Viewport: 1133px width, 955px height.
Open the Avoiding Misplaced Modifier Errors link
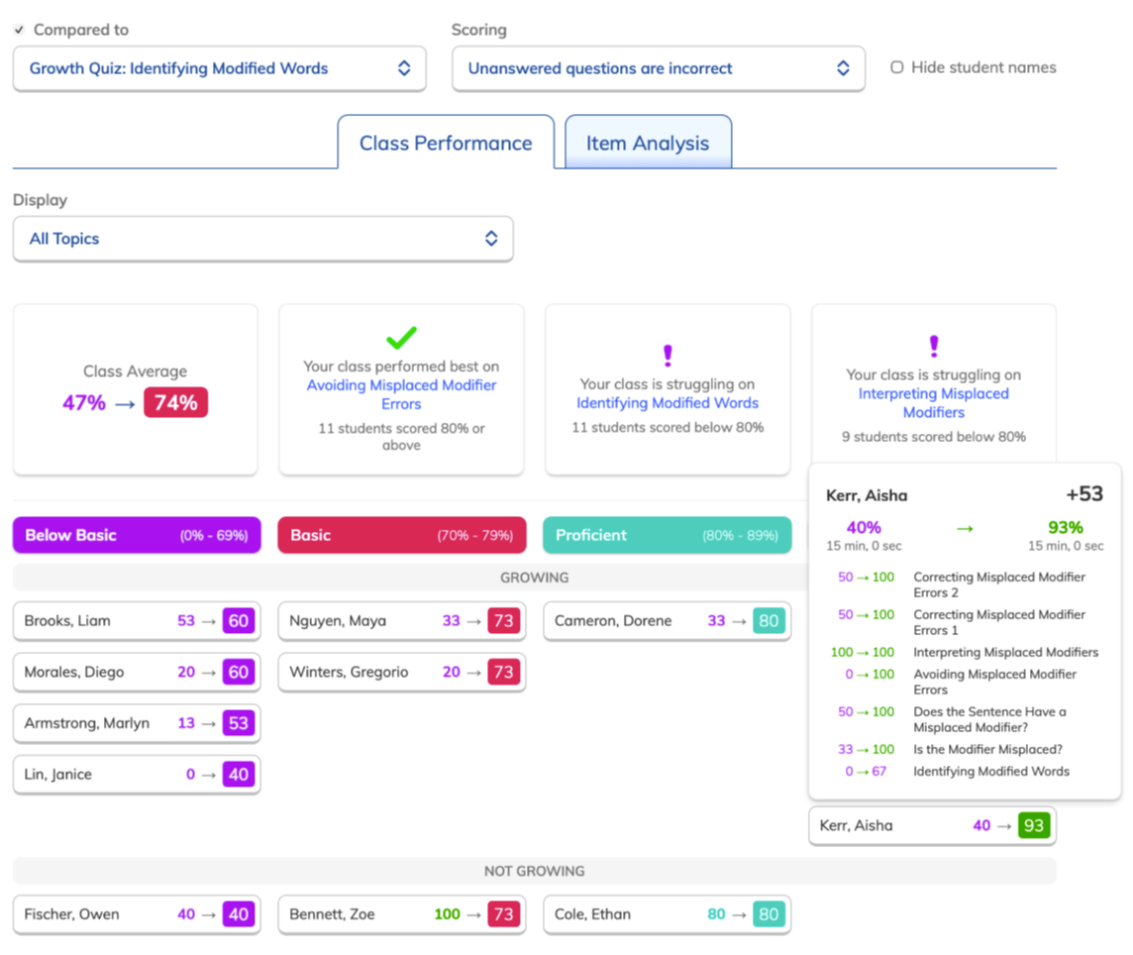(401, 394)
